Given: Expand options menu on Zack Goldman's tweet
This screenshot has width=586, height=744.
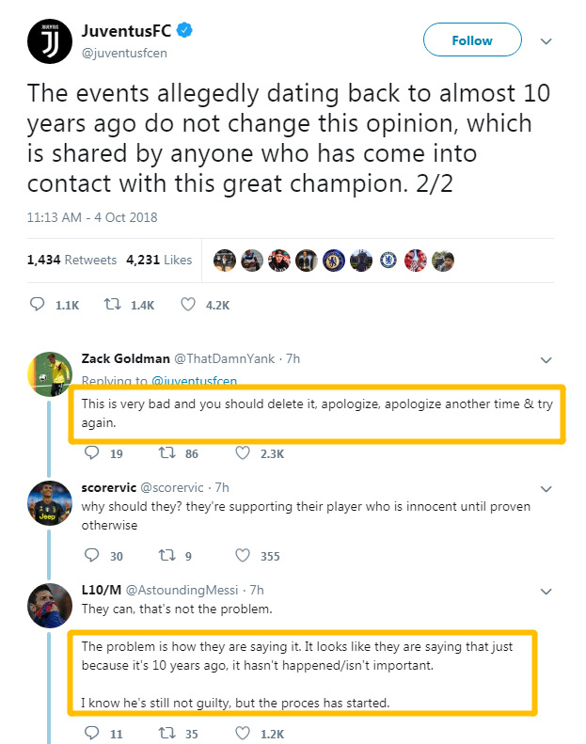Looking at the screenshot, I should [x=546, y=359].
